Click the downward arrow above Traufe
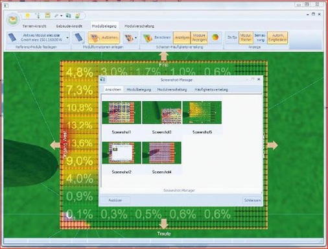328x249 pixels. click(163, 224)
